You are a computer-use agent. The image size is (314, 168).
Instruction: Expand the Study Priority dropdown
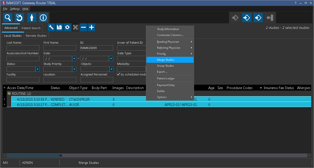coord(74,69)
